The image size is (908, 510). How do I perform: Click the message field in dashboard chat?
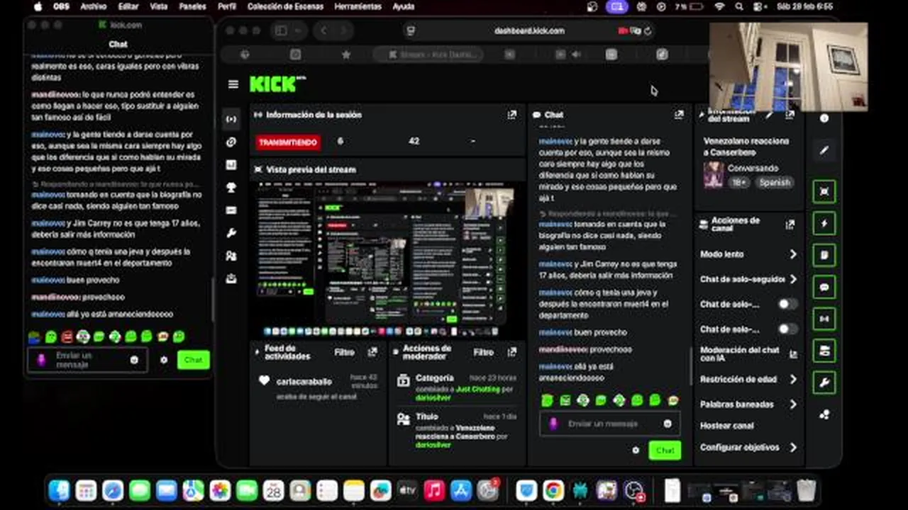click(610, 424)
